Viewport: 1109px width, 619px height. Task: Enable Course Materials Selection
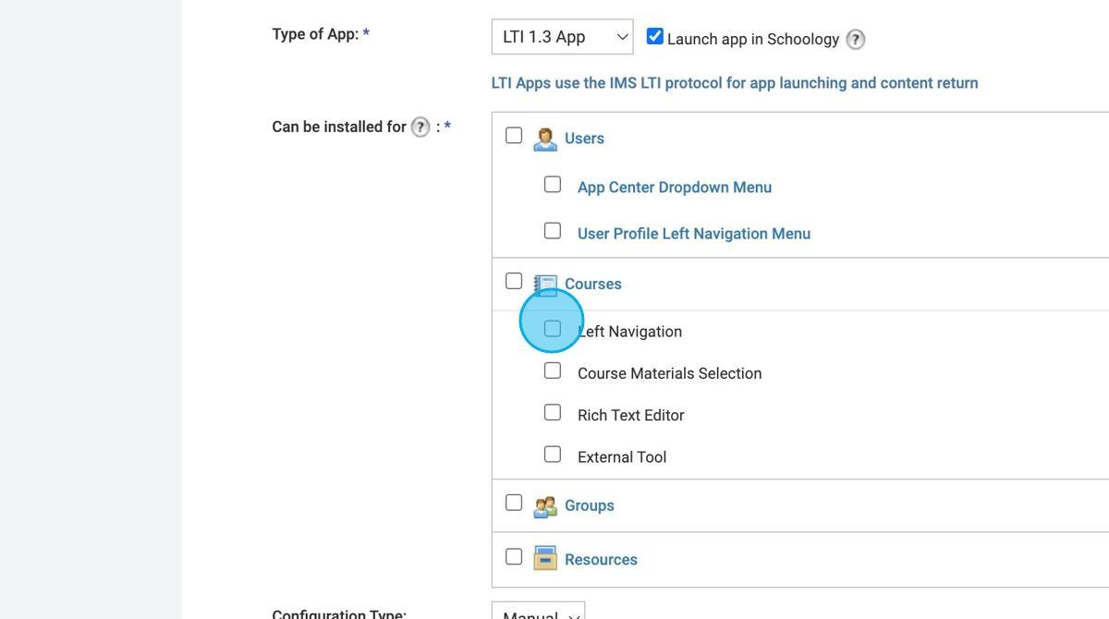pos(553,370)
